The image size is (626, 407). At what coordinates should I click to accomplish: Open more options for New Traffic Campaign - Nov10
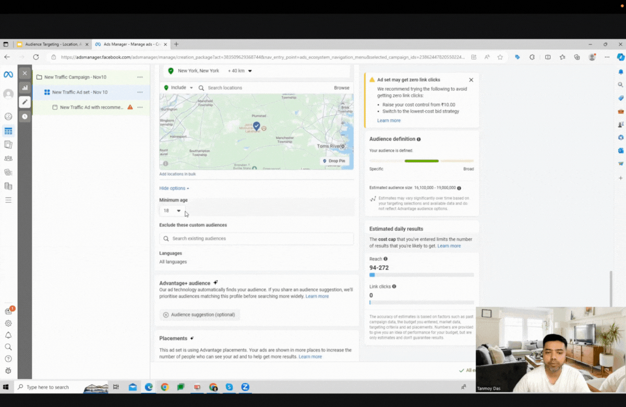tap(140, 77)
